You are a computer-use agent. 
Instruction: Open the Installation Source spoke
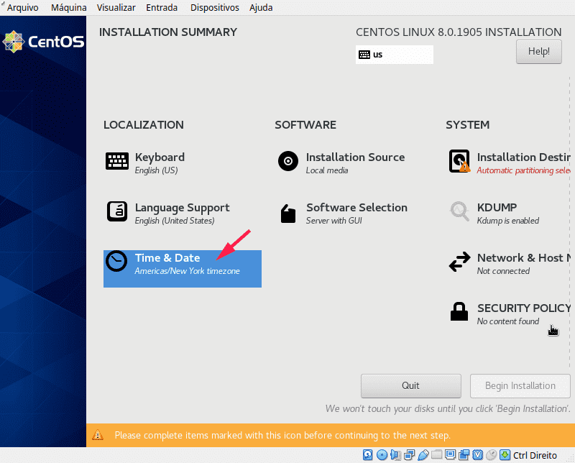(341, 162)
